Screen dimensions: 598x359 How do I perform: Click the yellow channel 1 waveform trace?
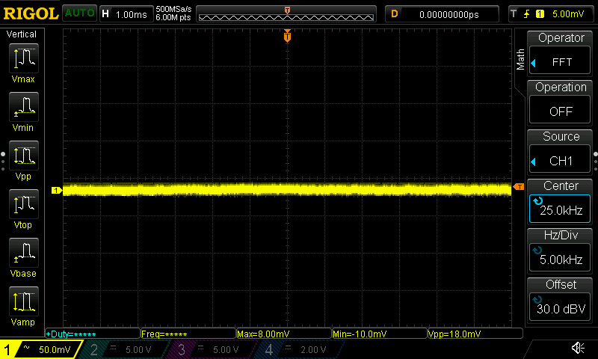coord(287,190)
